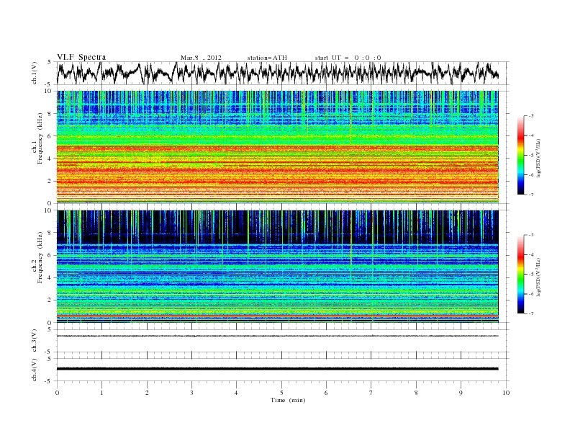570x441 pixels.
Task: Click the "ch.1(V)" y-axis label
Action: (x=34, y=73)
